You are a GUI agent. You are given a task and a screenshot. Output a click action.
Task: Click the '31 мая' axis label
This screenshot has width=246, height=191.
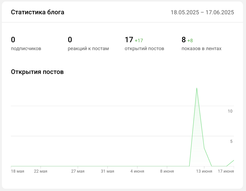(107, 171)
